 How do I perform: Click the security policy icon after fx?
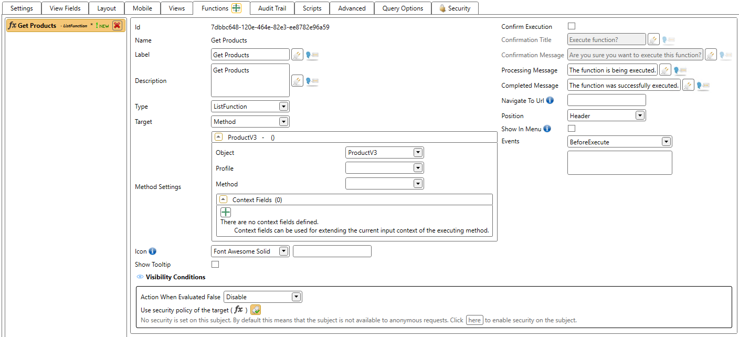[x=256, y=310]
